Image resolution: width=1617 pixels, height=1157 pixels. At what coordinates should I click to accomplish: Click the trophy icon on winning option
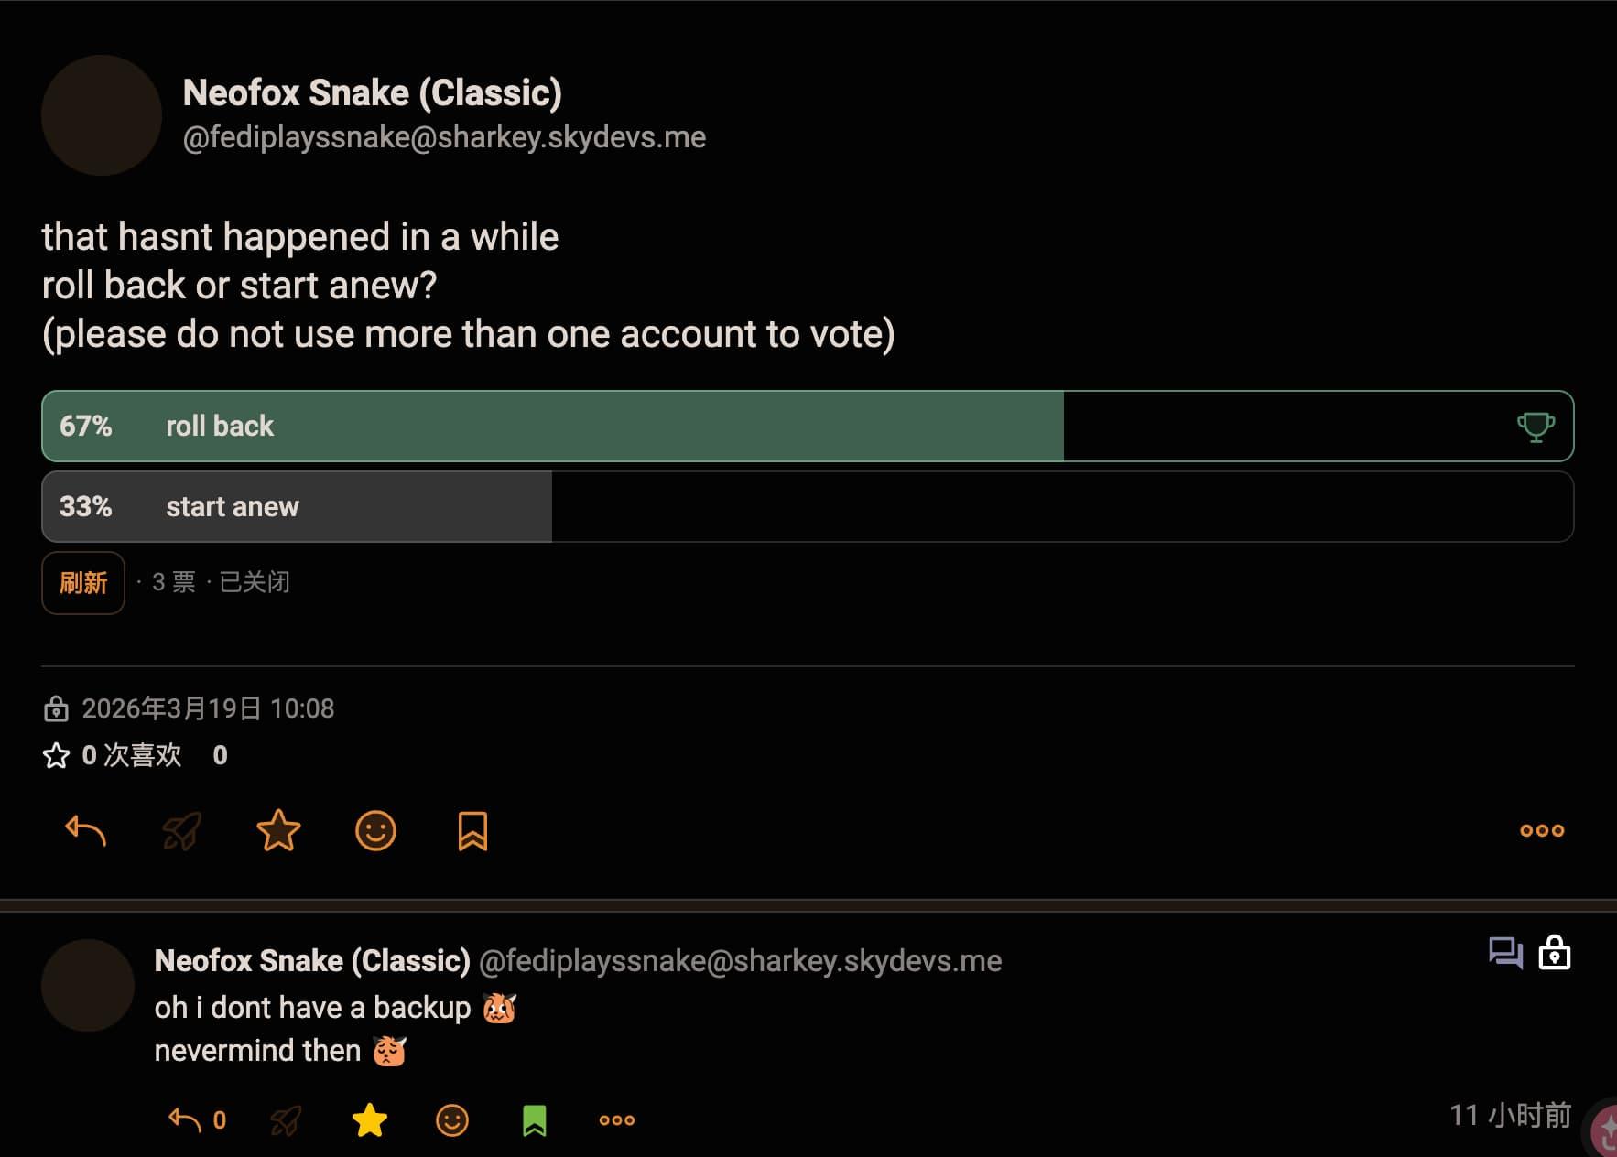click(x=1536, y=427)
